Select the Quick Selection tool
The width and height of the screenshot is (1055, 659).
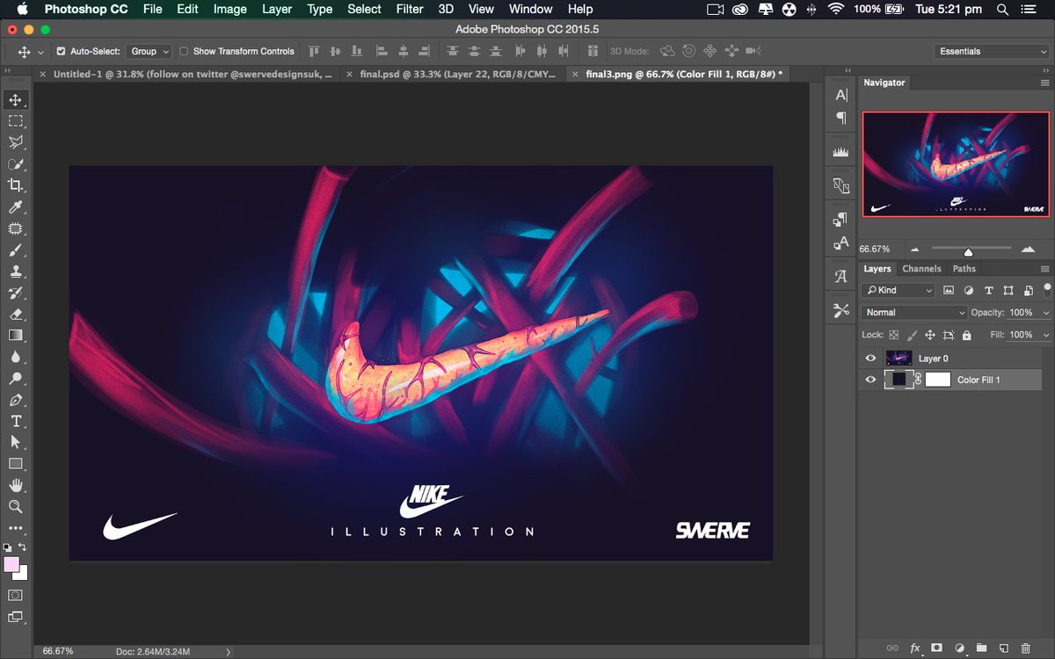16,164
